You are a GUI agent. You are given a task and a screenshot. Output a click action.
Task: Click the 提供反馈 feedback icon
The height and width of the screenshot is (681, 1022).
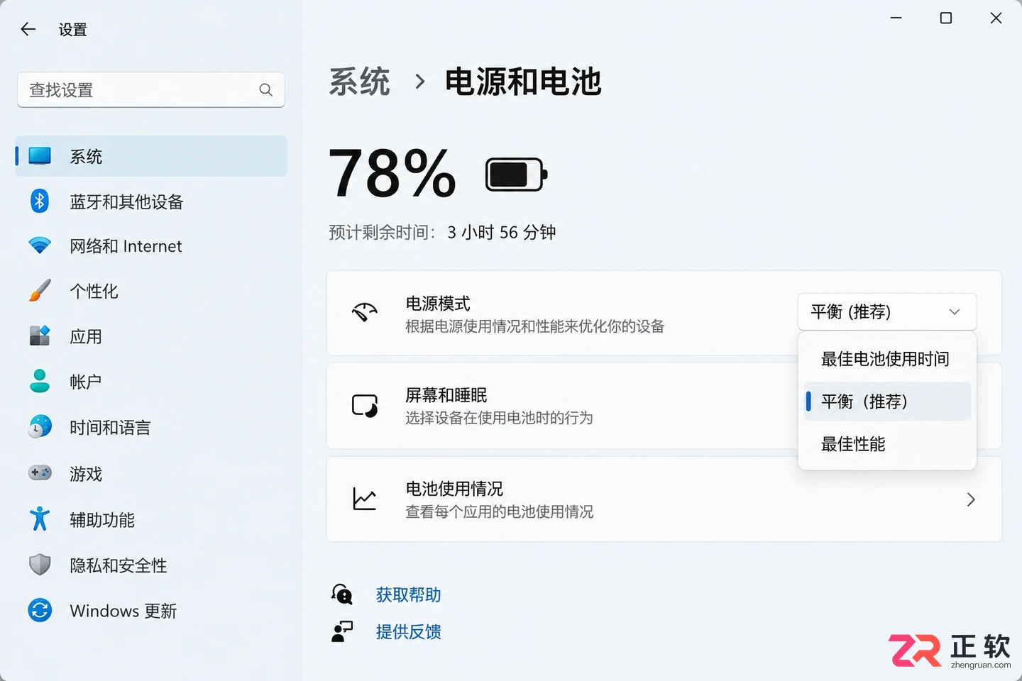coord(342,631)
